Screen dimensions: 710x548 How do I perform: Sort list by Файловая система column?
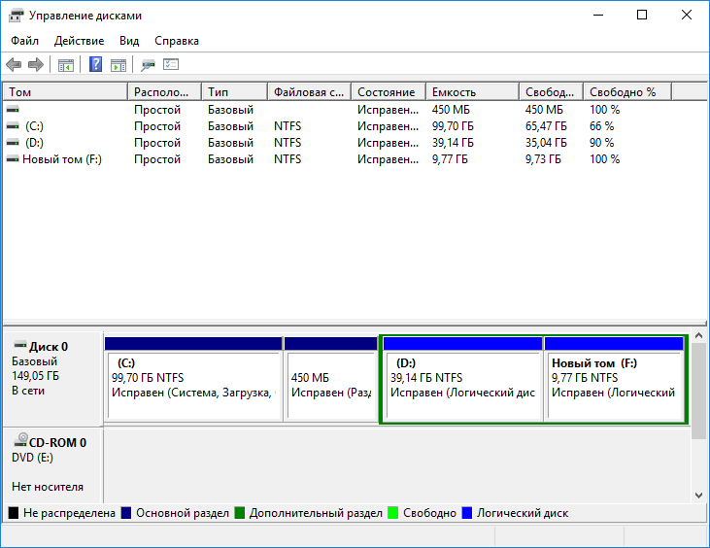tap(308, 92)
